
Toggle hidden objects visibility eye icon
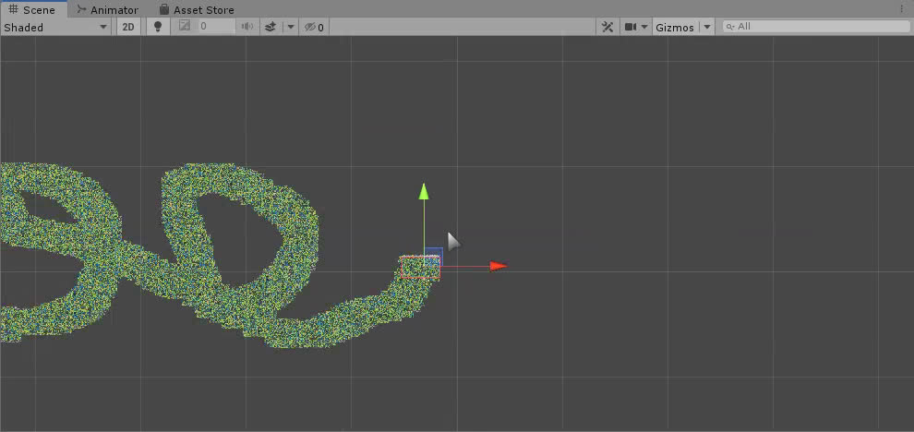[x=313, y=27]
